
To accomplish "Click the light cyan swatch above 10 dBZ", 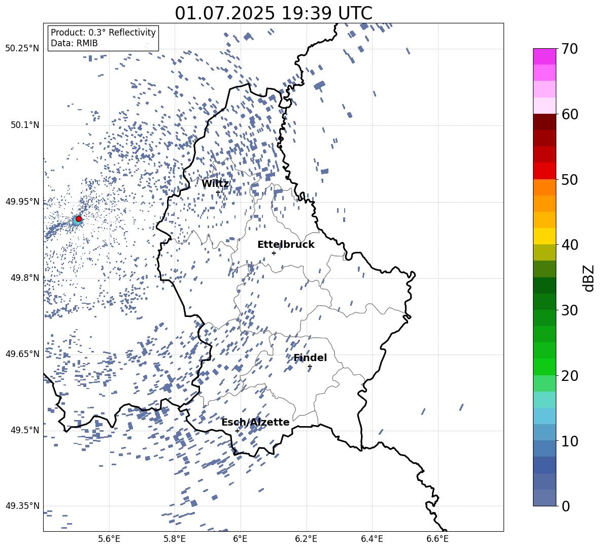I will (544, 416).
